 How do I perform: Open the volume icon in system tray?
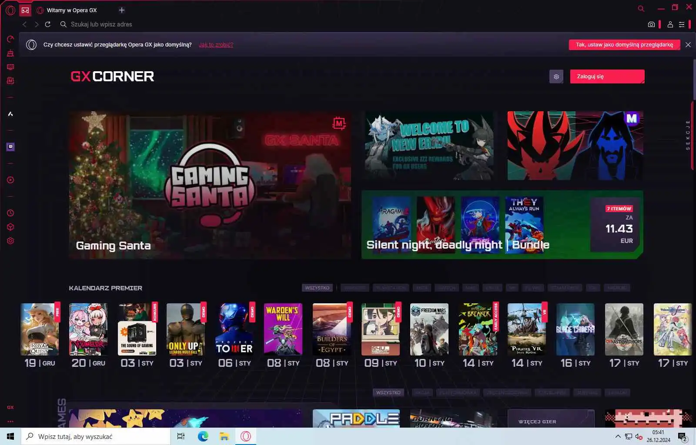pyautogui.click(x=638, y=436)
